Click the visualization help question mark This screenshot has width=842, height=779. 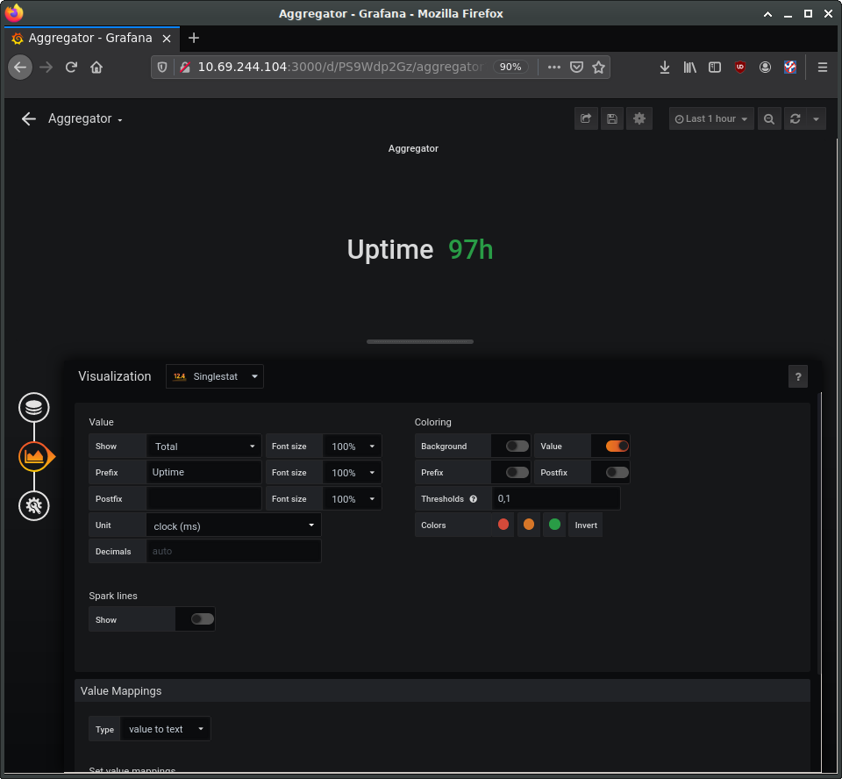[797, 376]
